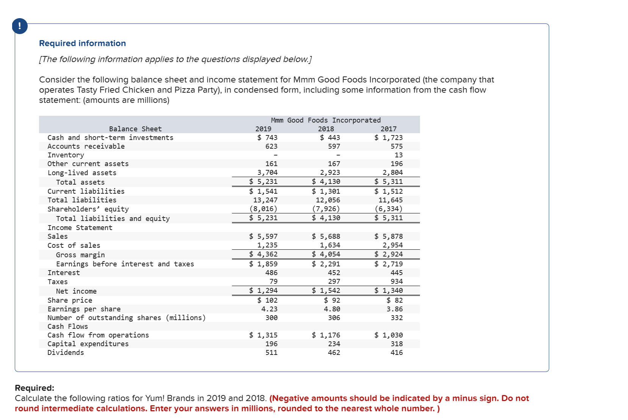Click the Sales value for 2018
This screenshot has width=628, height=420.
(x=326, y=236)
